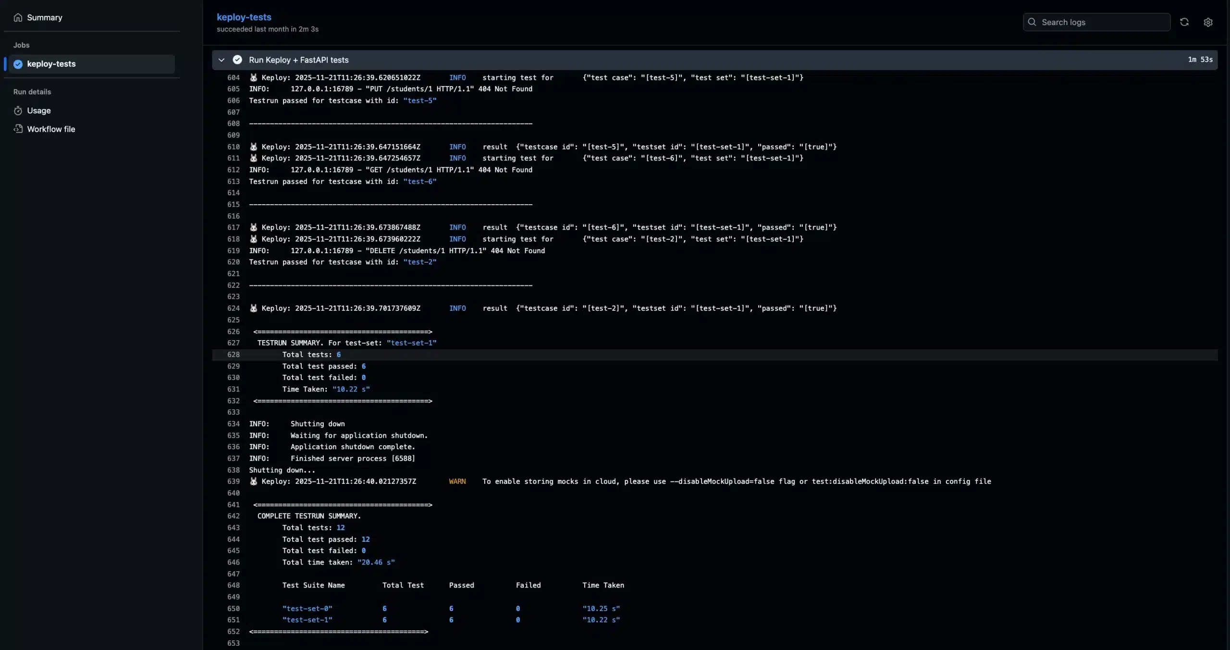Image resolution: width=1230 pixels, height=650 pixels.
Task: Click line number 628 in the log
Action: (x=234, y=355)
